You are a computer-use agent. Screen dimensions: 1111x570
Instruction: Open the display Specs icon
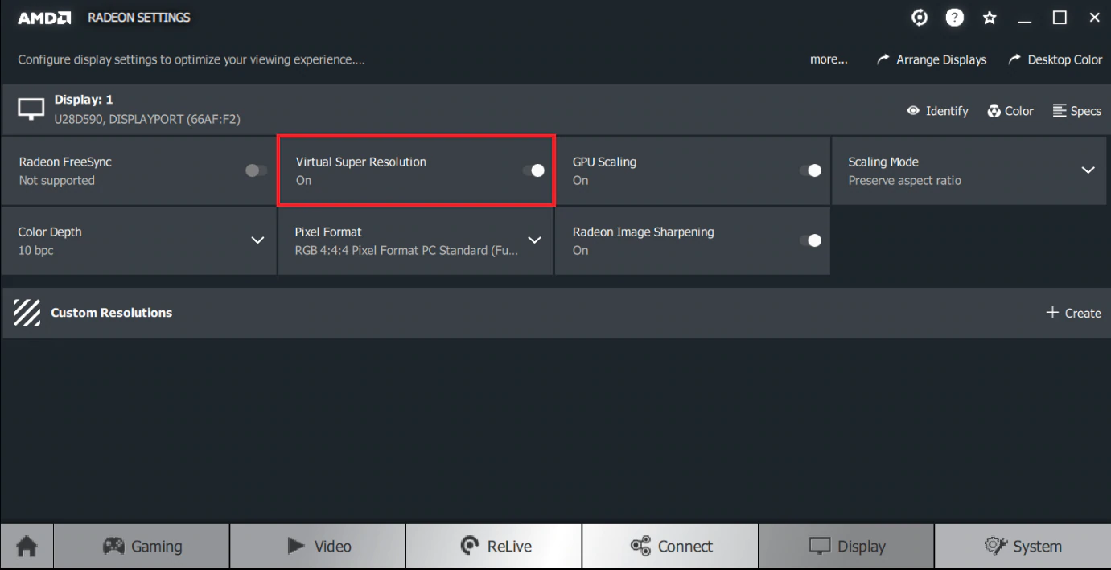pos(1060,111)
